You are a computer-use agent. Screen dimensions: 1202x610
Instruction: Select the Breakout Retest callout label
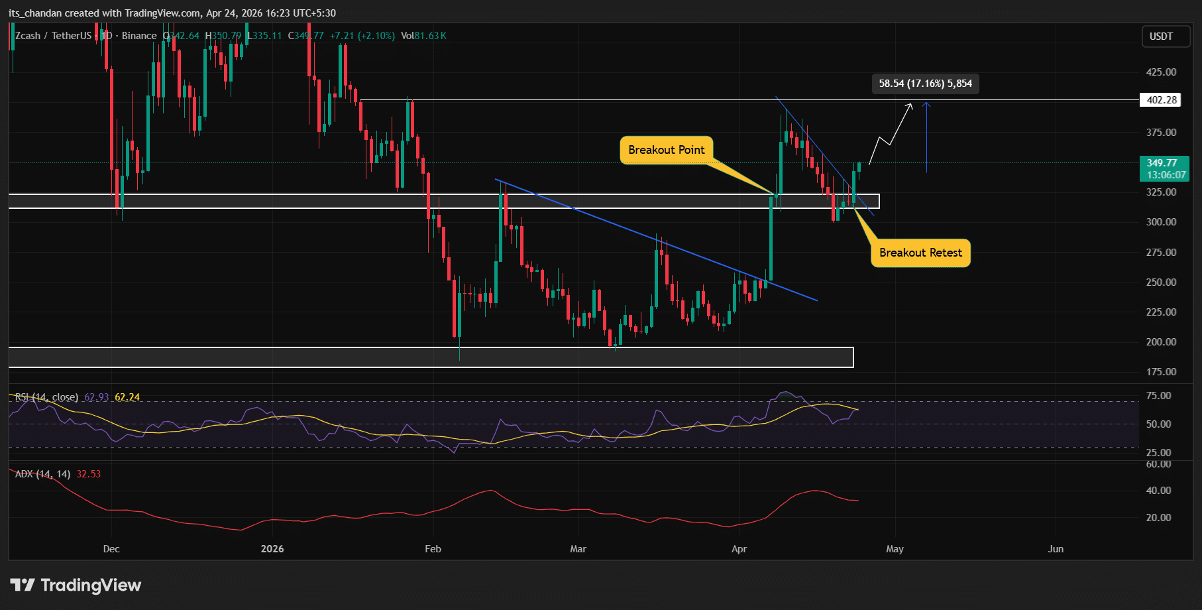pos(920,253)
